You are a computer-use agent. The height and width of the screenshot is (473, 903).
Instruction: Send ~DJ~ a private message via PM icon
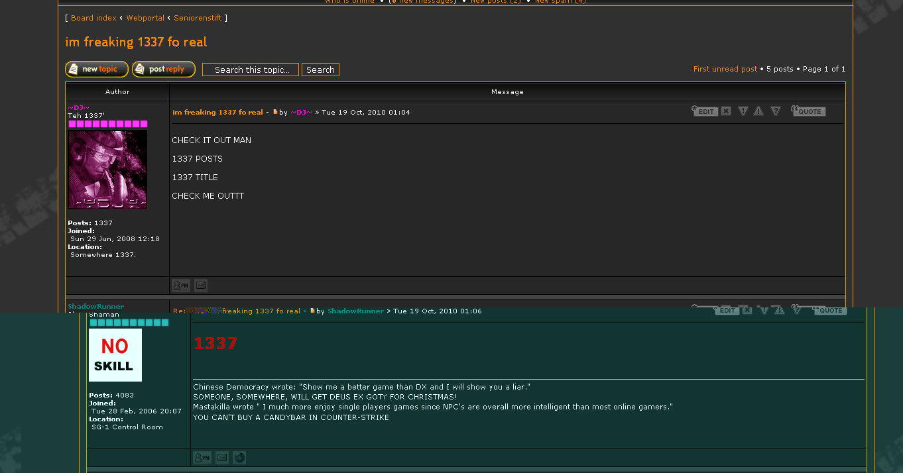[x=180, y=286]
